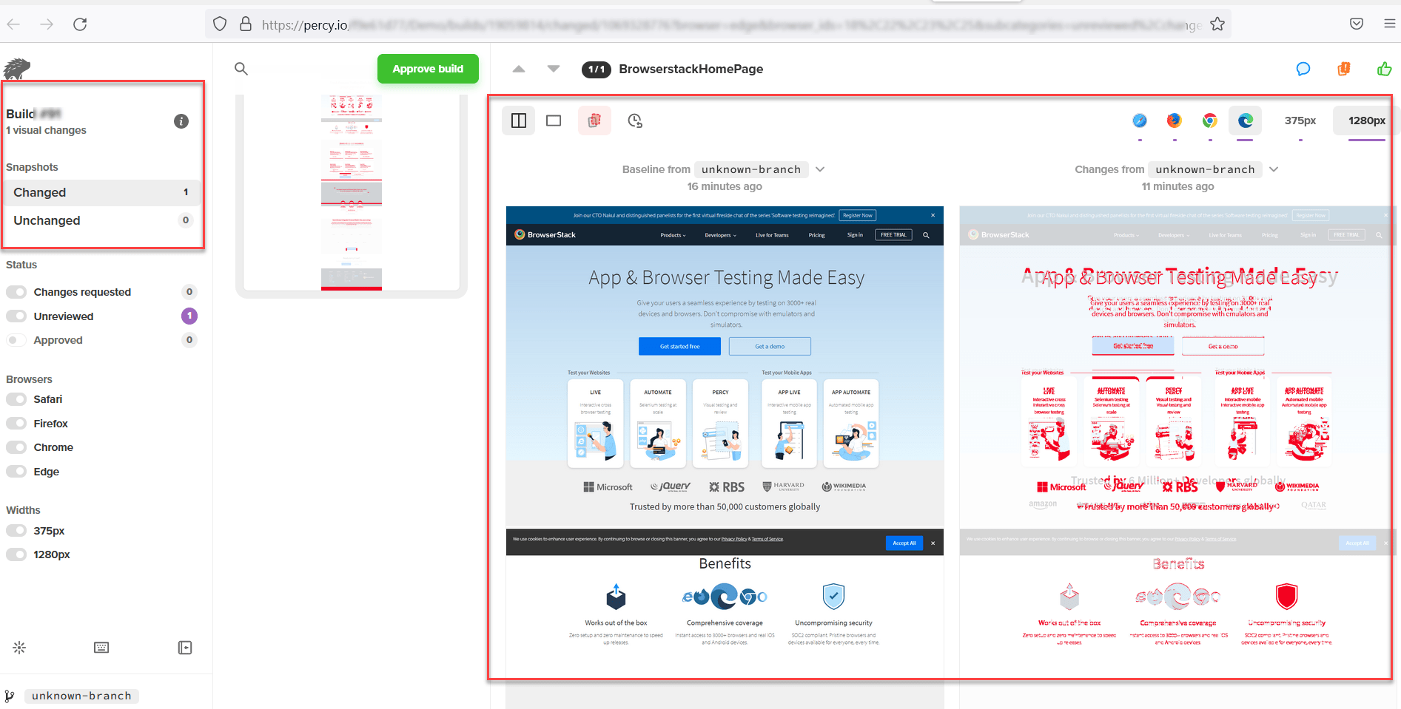Open the snapshot history icon
The width and height of the screenshot is (1401, 709).
pos(634,121)
